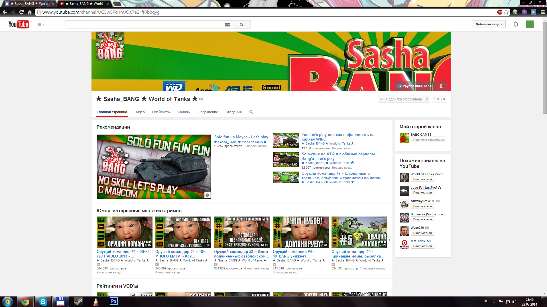The height and width of the screenshot is (307, 547).
Task: Click the RU language indicator in taskbar
Action: click(486, 301)
